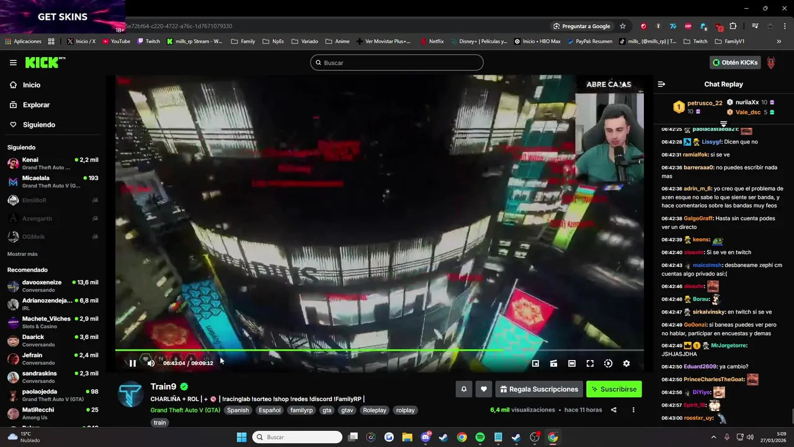Enable mini player mode icon

point(535,363)
